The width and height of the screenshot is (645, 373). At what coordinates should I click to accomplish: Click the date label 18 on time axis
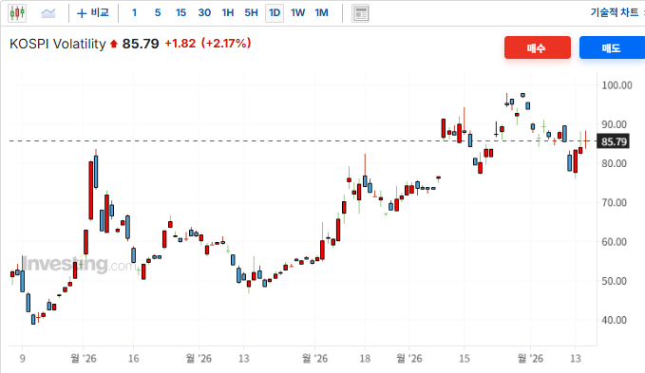click(x=365, y=359)
